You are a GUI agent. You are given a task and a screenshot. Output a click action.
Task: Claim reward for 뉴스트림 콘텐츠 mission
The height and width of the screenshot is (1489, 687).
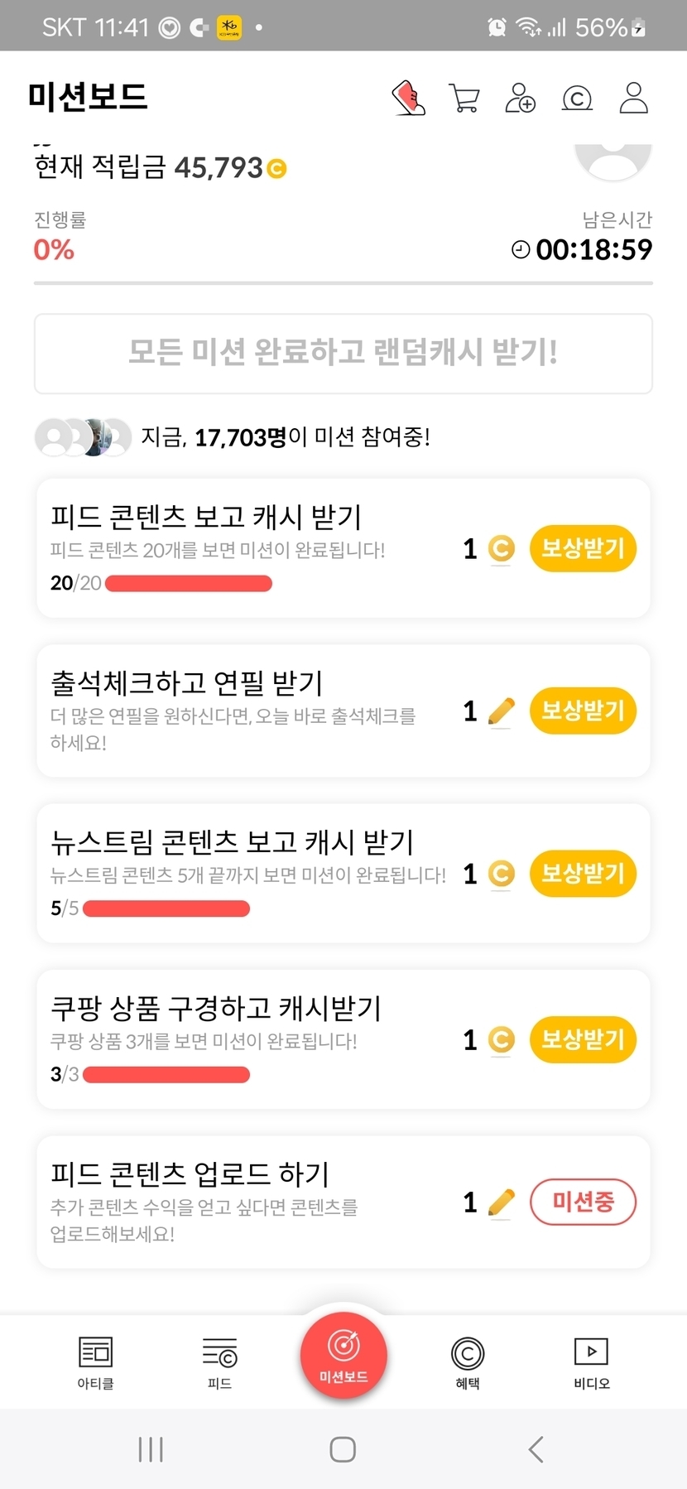point(583,874)
